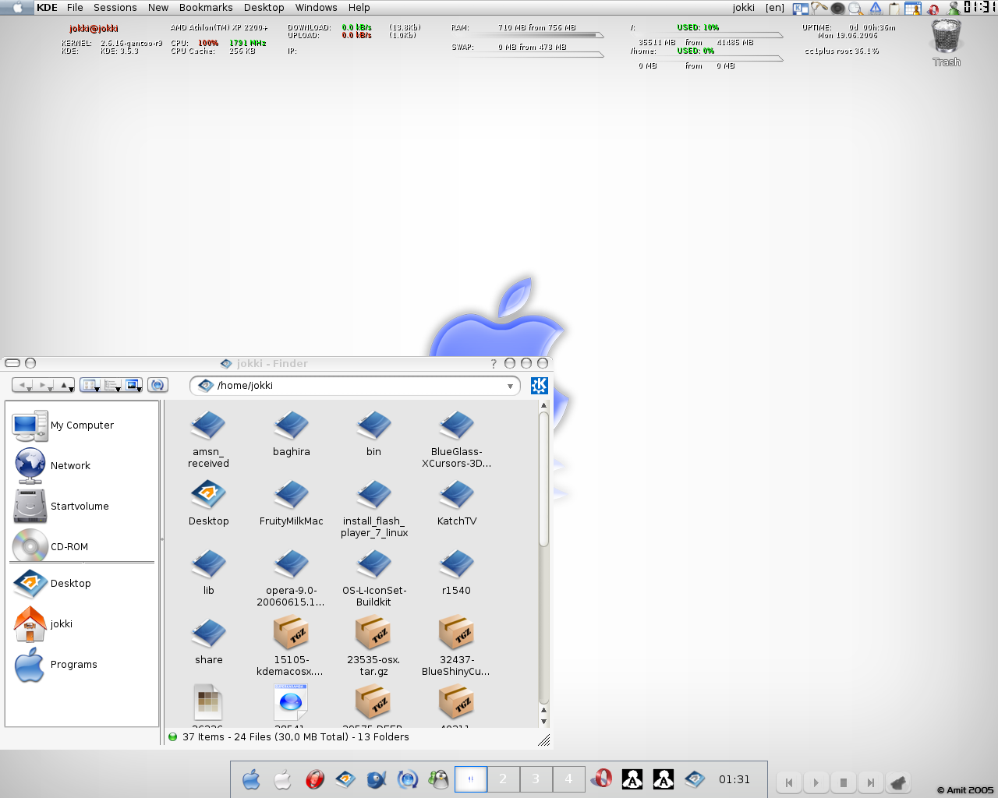This screenshot has height=798, width=998.
Task: Select My Computer in Finder sidebar
Action: point(64,425)
